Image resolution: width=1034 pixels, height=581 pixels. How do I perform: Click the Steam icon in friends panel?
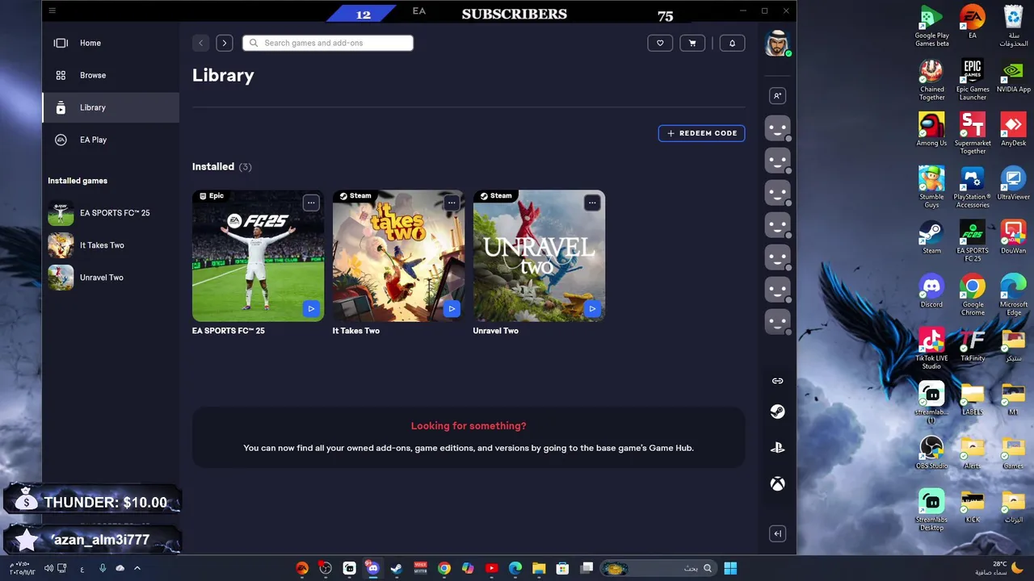(x=777, y=412)
